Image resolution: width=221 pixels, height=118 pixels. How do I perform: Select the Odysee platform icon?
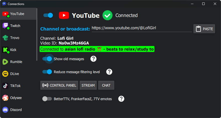[5, 98]
